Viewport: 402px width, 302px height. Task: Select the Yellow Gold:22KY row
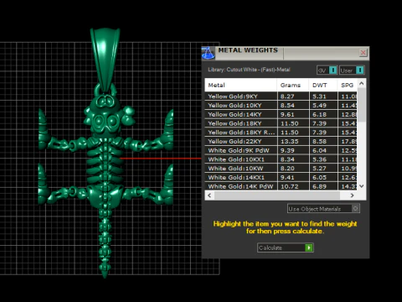(x=281, y=141)
